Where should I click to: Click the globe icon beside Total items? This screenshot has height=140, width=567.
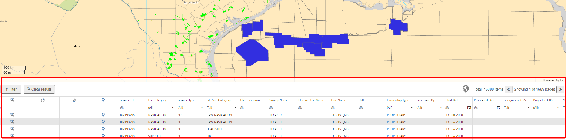pos(466,89)
